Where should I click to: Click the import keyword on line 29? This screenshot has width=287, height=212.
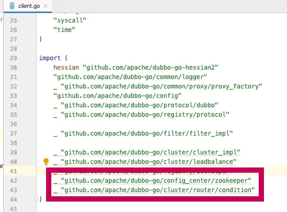pyautogui.click(x=50, y=58)
